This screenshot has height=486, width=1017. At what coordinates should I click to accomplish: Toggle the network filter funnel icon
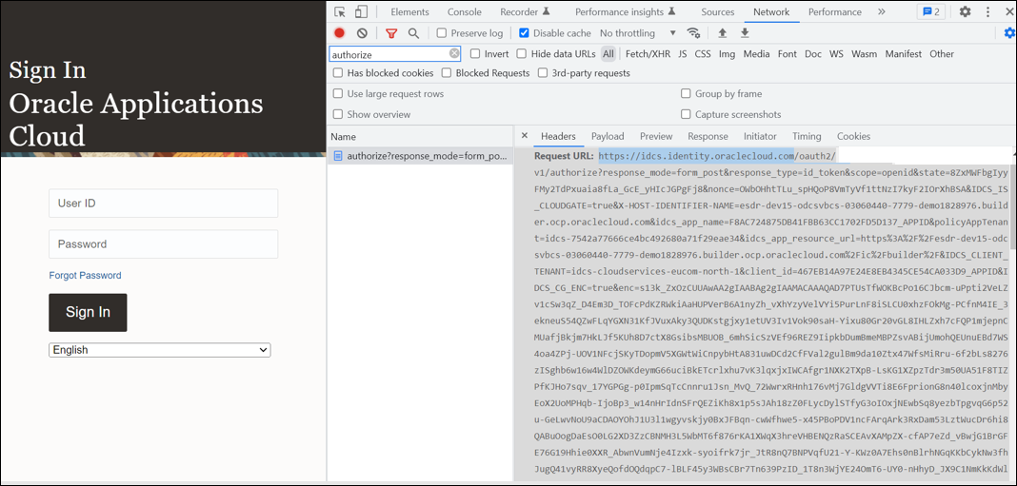pos(391,33)
